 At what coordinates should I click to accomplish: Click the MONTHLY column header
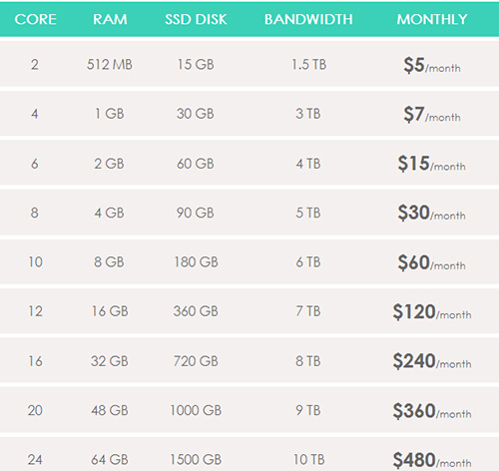coord(432,19)
